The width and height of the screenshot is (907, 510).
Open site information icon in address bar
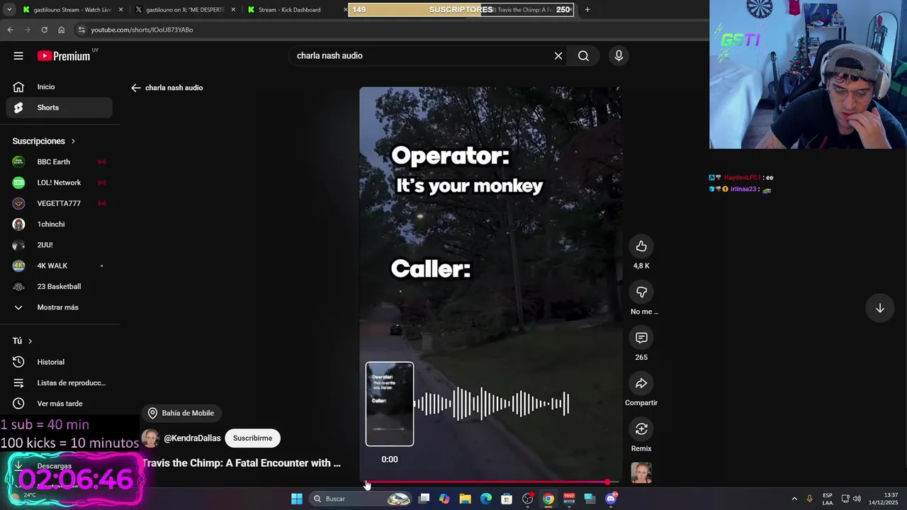[x=81, y=30]
